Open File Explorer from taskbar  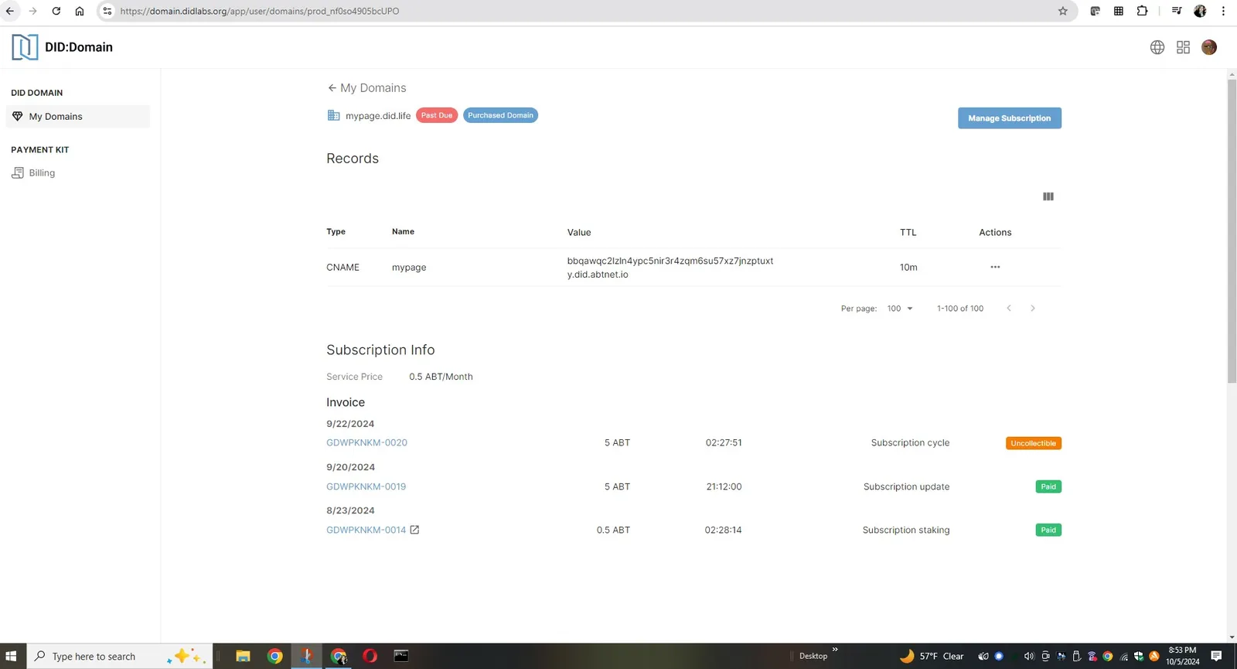pos(243,656)
